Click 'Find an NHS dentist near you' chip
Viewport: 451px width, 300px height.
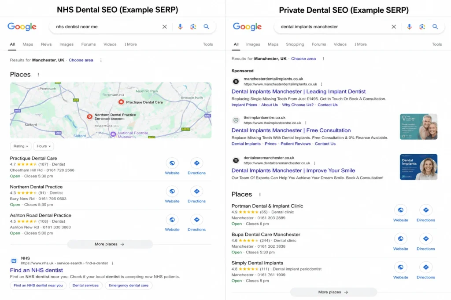coord(38,286)
